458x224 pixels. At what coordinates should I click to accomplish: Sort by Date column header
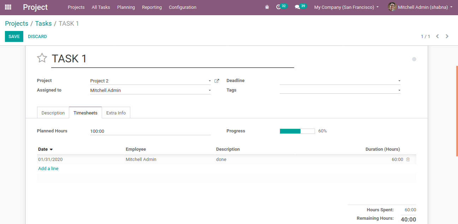click(46, 149)
